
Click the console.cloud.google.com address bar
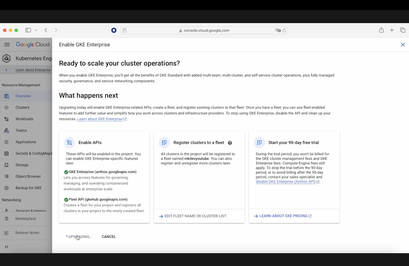click(x=204, y=30)
